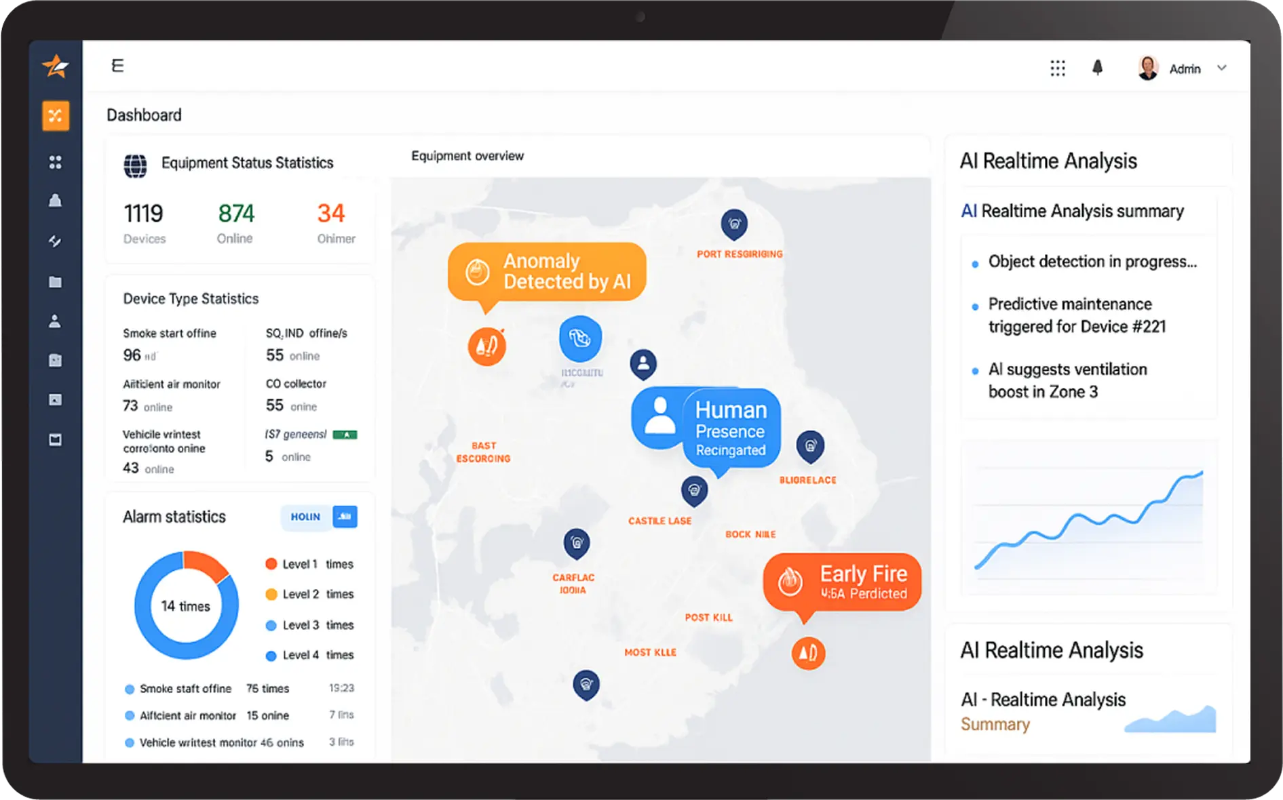Click the Port Resgiriging map pin
This screenshot has width=1283, height=800.
pos(733,224)
